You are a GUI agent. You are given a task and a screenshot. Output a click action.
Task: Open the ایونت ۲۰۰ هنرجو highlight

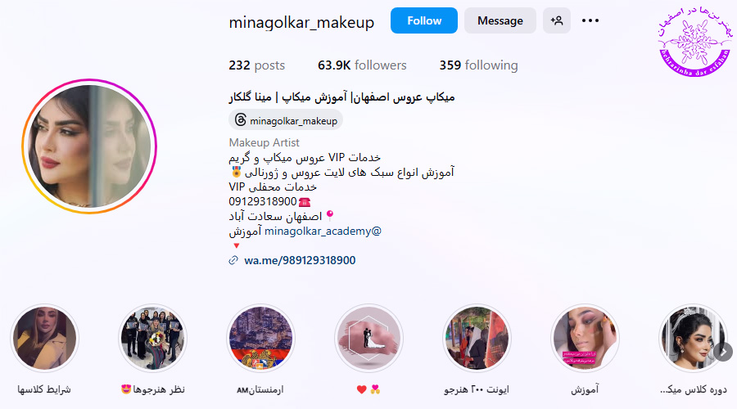point(477,338)
